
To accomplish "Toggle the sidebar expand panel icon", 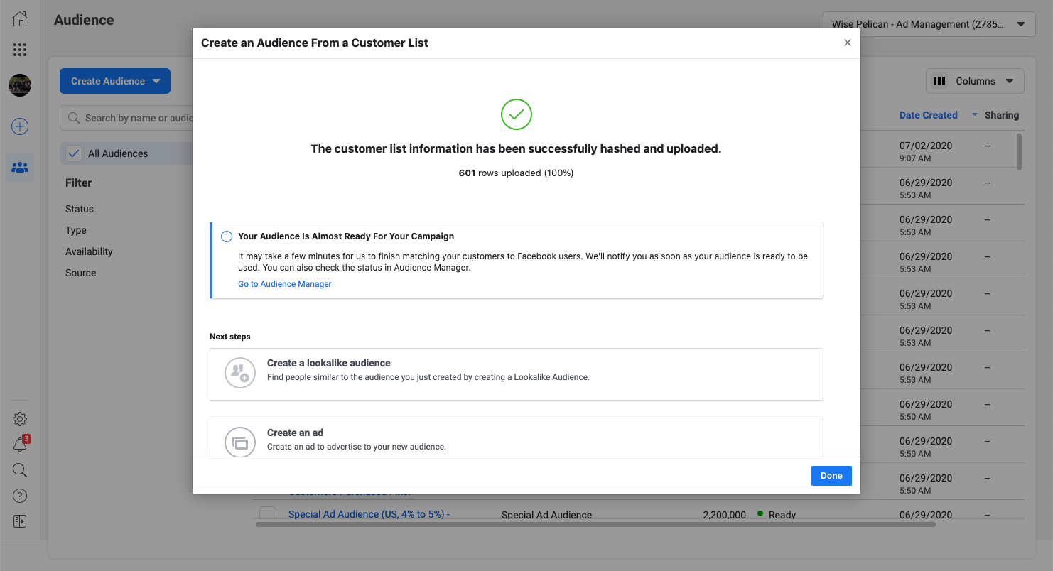I will click(x=20, y=521).
